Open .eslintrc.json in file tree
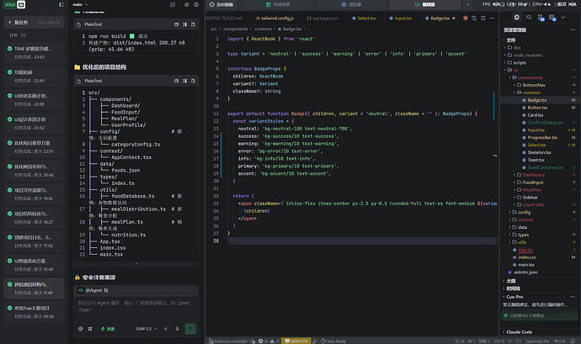Image resolution: width=581 pixels, height=344 pixels. (x=525, y=273)
